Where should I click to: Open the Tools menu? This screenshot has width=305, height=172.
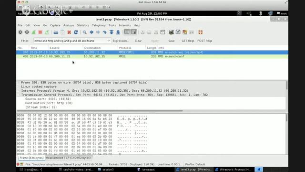tap(112, 25)
